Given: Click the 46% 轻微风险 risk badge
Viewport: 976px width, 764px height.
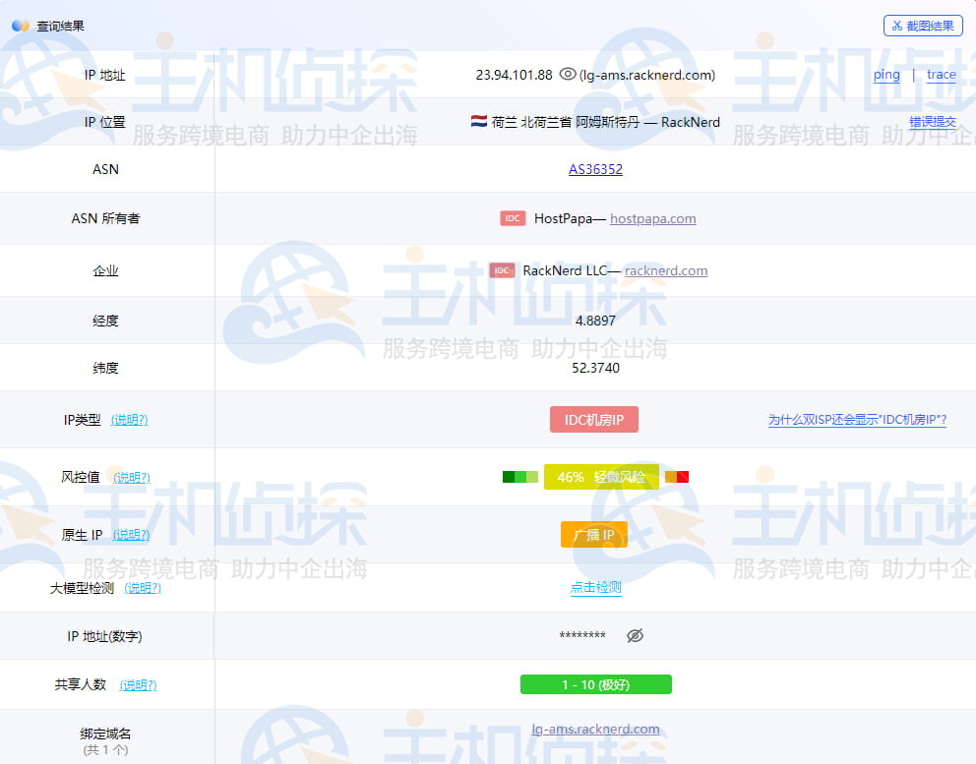Looking at the screenshot, I should click(601, 477).
